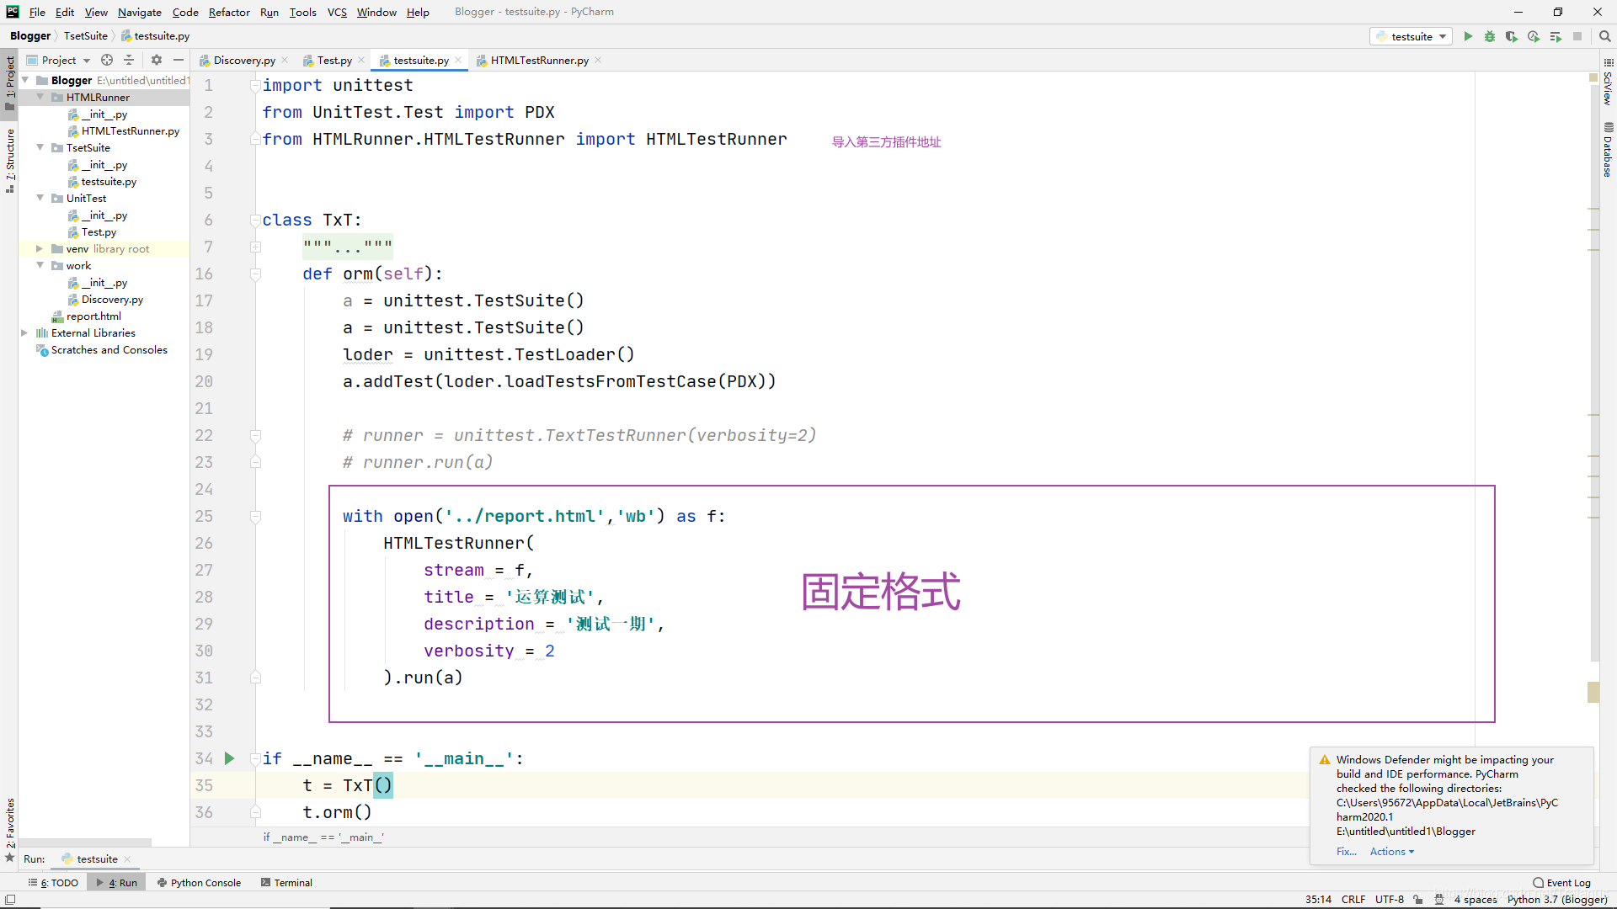Open the SciView side panel

click(x=1608, y=82)
